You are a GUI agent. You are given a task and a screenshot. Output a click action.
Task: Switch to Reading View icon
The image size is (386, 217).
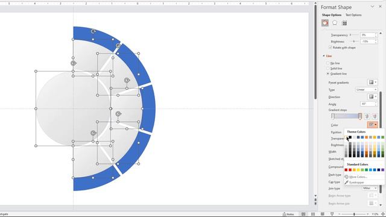(x=322, y=215)
